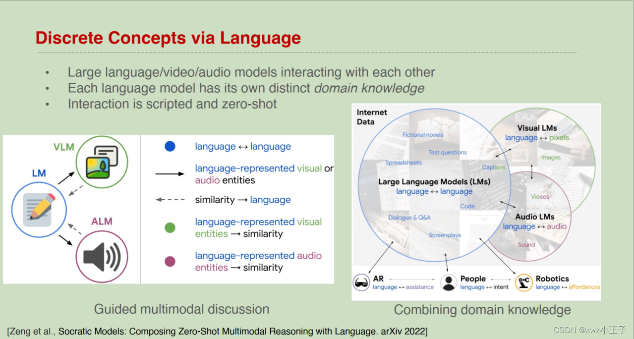Toggle the green visual-entities legend dot
The image size is (634, 339).
pyautogui.click(x=170, y=227)
